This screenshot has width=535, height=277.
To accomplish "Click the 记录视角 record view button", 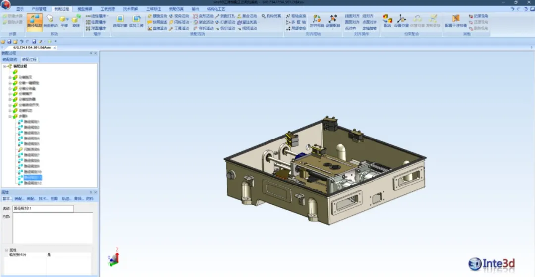I will (x=478, y=16).
